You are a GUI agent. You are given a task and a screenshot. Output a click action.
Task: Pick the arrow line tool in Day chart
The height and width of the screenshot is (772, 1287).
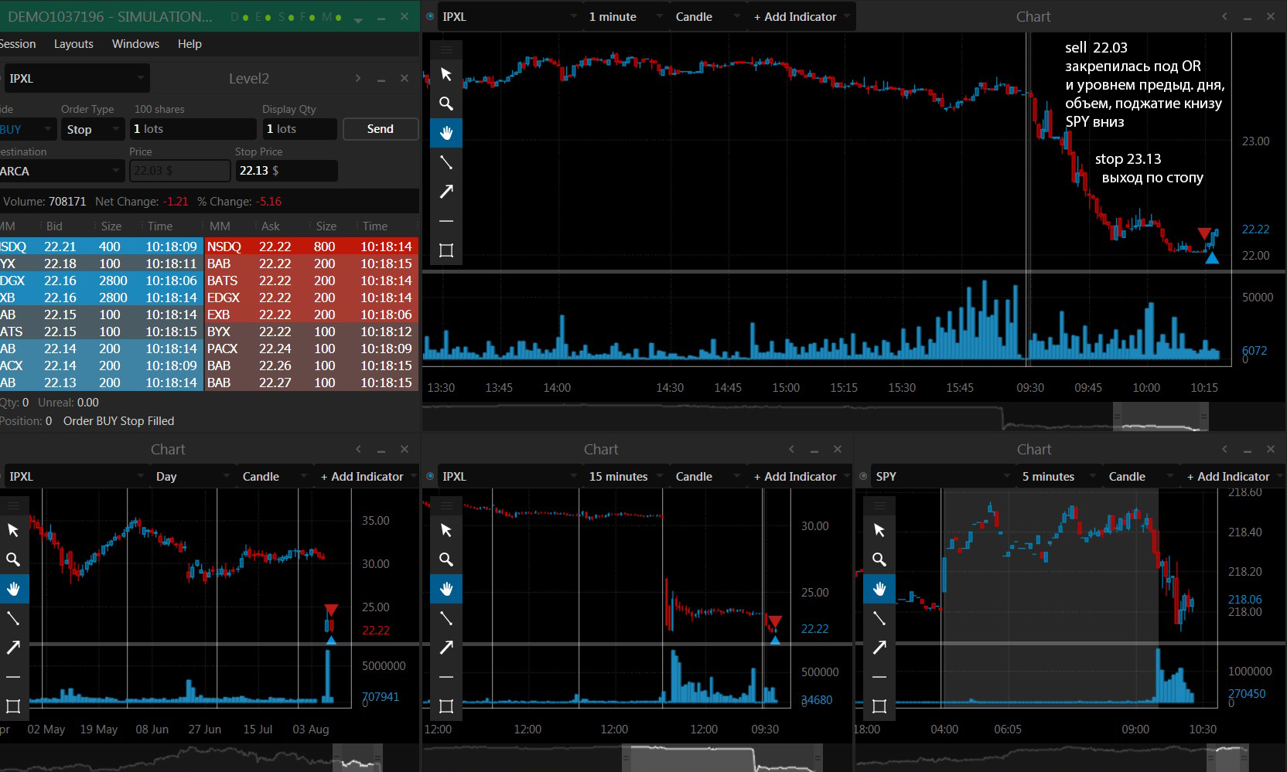(13, 648)
